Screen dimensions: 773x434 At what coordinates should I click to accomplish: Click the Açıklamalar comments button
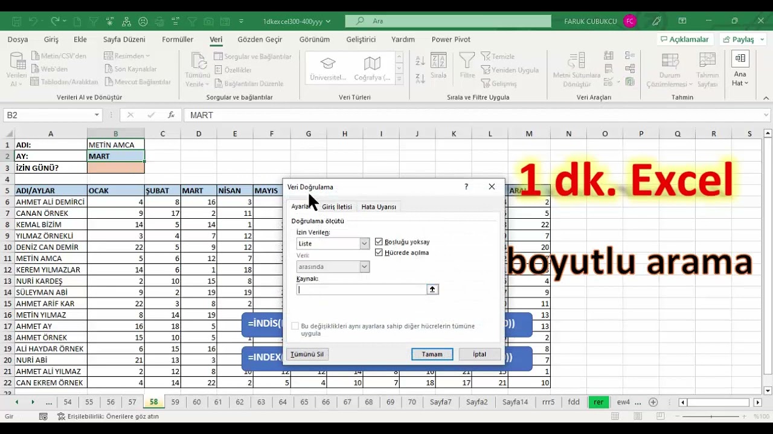(x=684, y=39)
